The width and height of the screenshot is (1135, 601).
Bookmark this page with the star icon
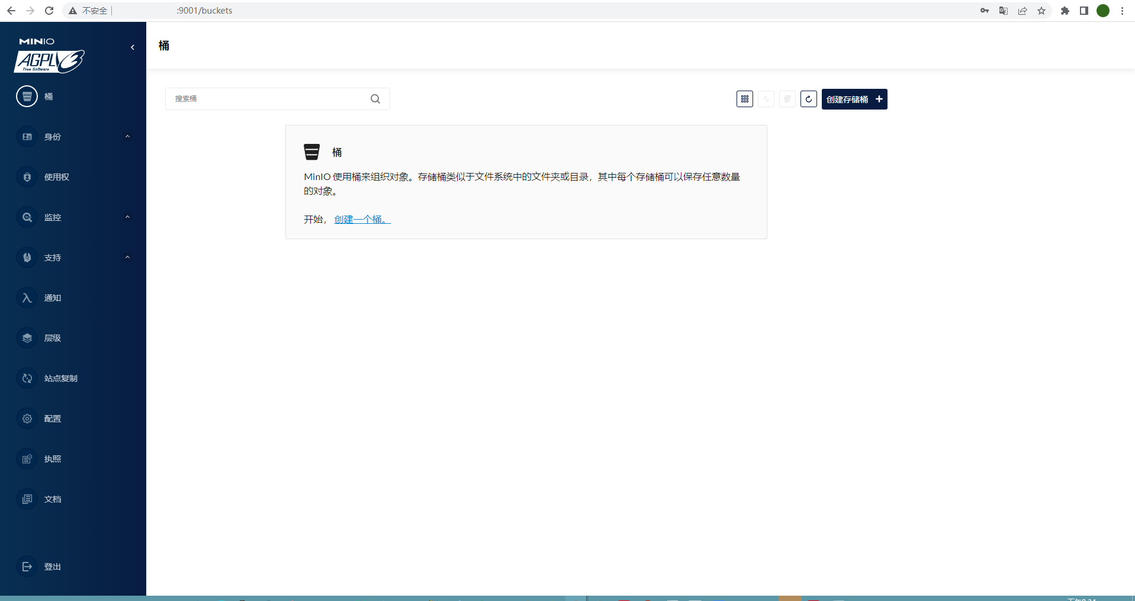pos(1041,11)
